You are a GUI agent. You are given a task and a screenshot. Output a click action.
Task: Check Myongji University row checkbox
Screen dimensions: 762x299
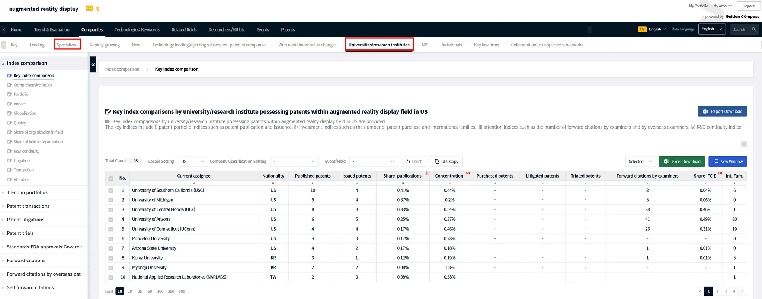[111, 268]
